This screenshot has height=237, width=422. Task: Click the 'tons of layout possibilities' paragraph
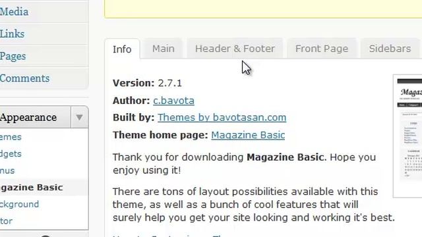253,205
